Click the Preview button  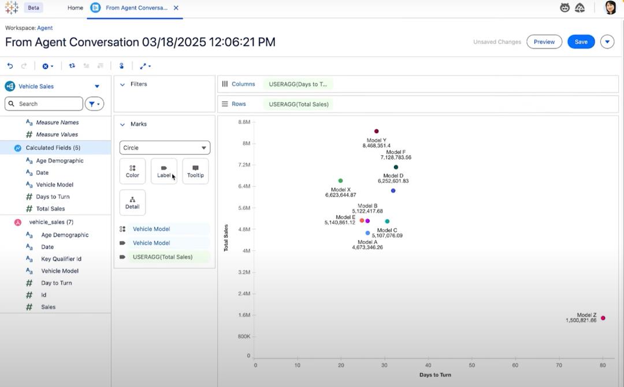tap(544, 42)
